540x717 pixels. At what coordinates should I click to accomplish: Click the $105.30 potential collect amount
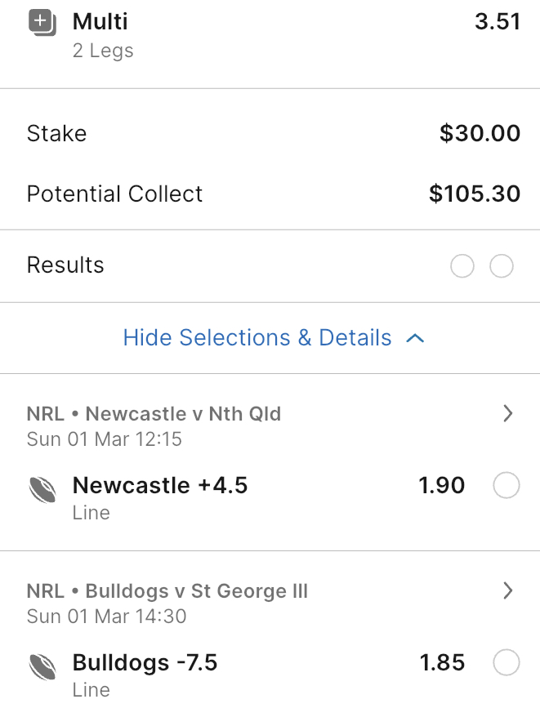coord(475,194)
